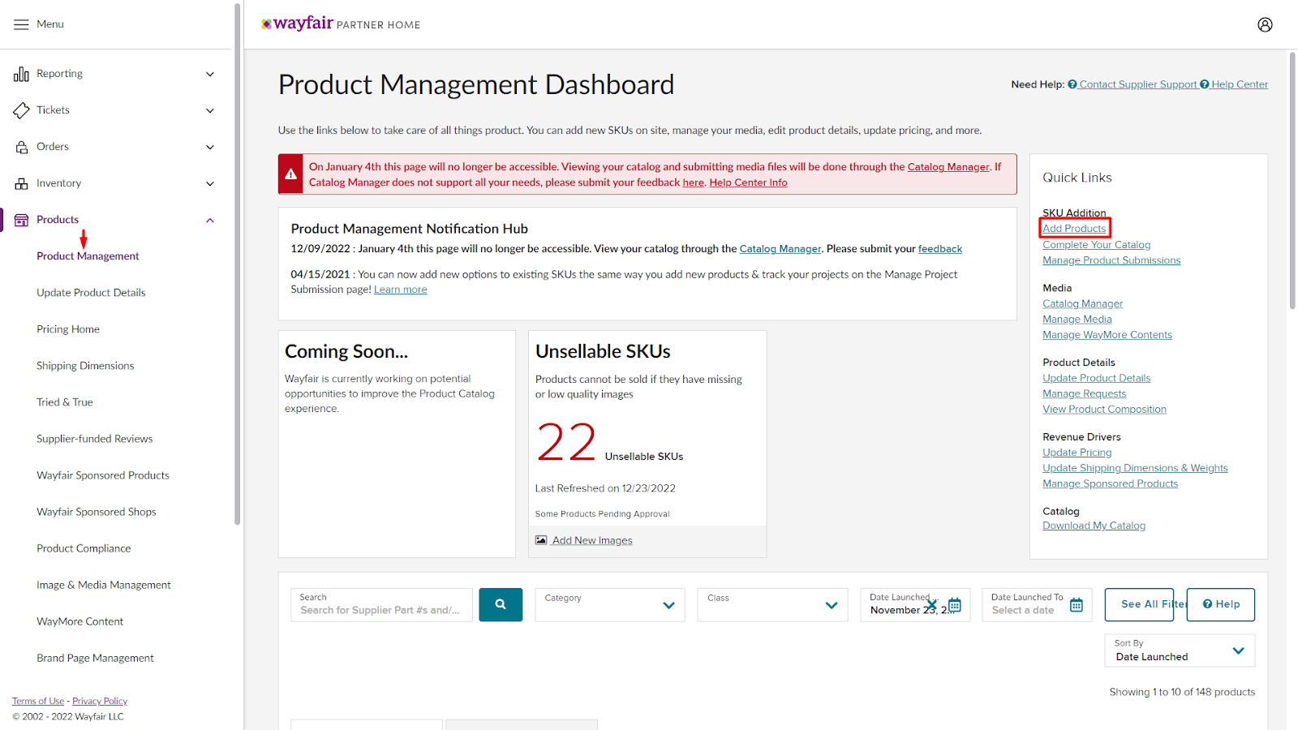Open Manage WayMore Contents link

click(1107, 335)
